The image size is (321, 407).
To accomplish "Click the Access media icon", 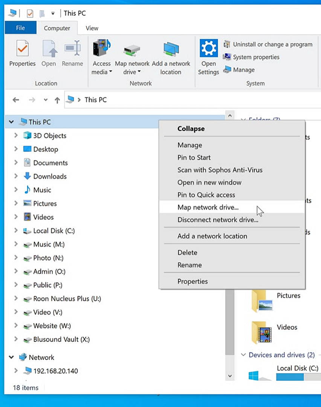I will pyautogui.click(x=102, y=48).
